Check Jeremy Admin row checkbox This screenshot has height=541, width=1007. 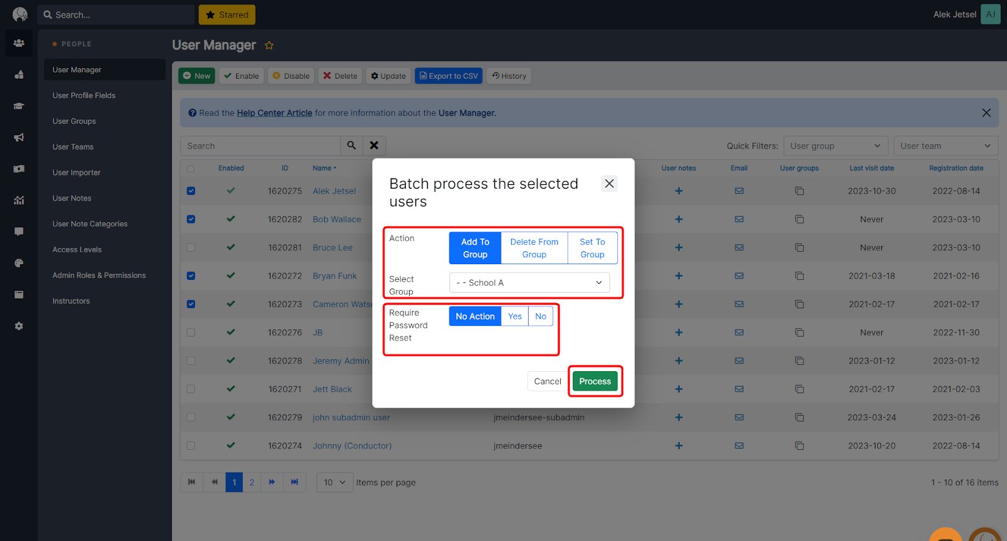pos(191,360)
